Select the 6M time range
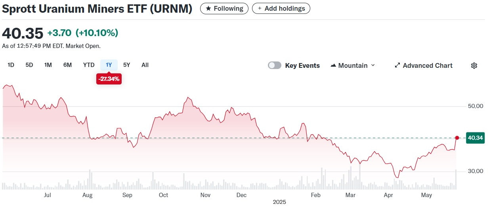Screen dimensions: 489x207 point(67,65)
